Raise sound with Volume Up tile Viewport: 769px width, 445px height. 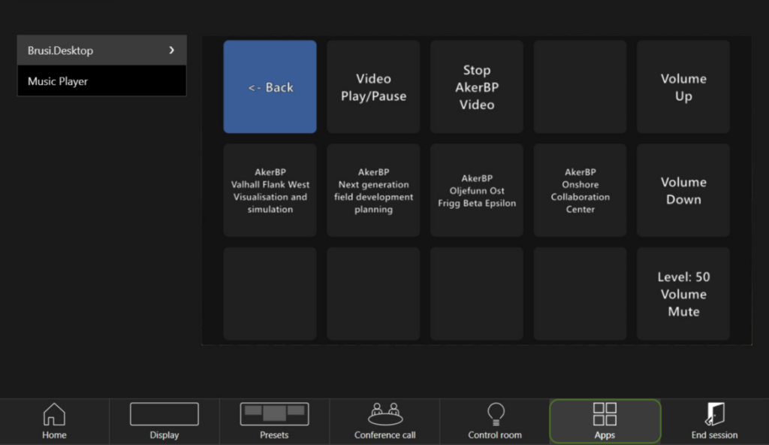click(683, 87)
